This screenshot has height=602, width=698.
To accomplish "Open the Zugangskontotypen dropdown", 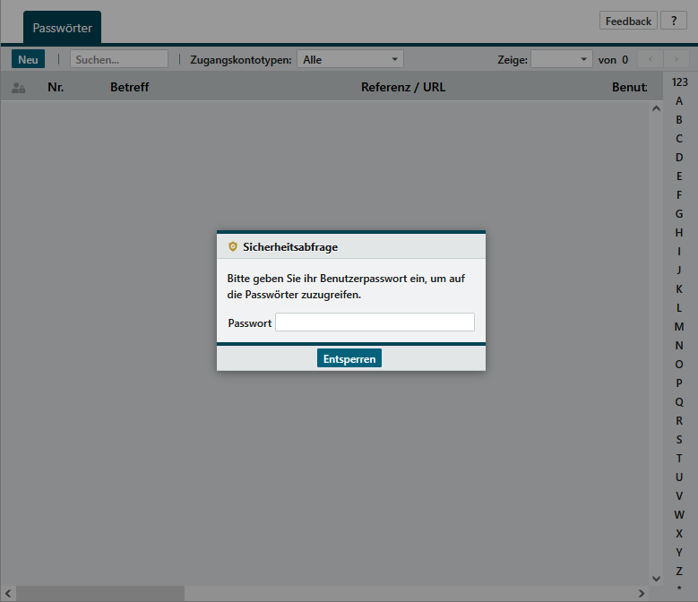I will point(349,59).
